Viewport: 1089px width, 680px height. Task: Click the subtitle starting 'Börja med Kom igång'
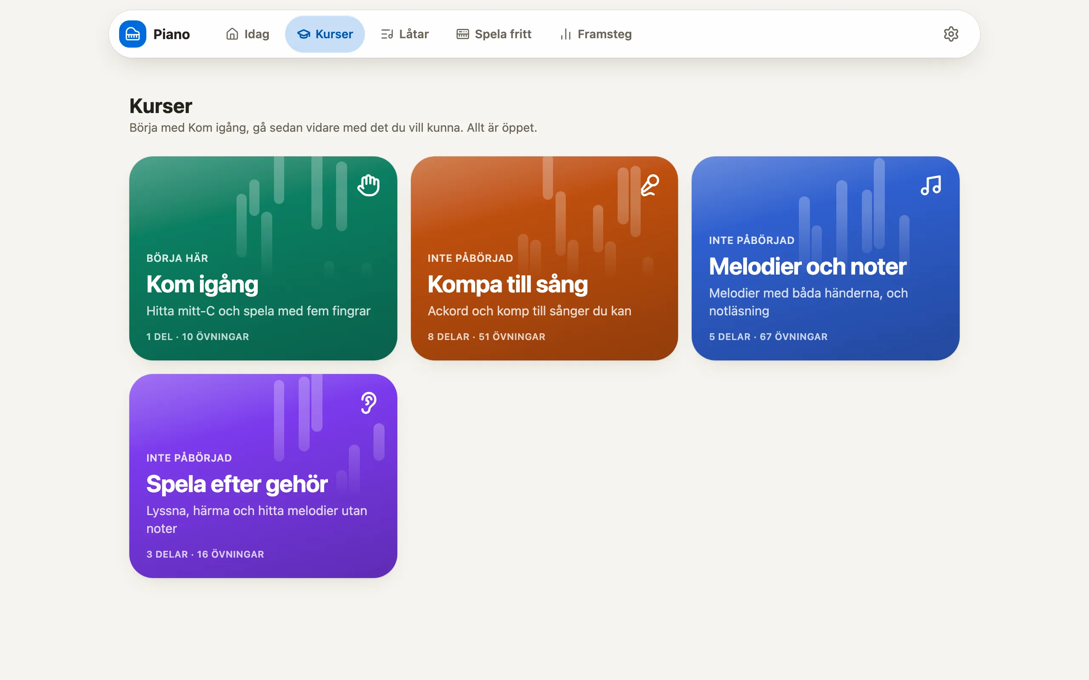pos(333,128)
